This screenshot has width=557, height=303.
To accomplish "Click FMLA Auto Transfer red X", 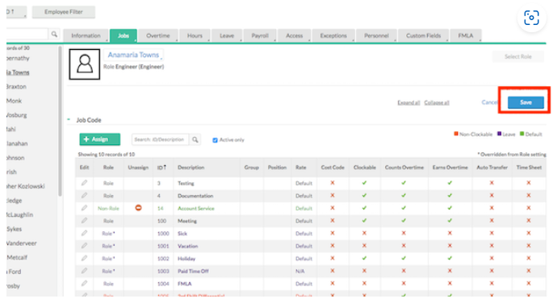I will (x=492, y=283).
